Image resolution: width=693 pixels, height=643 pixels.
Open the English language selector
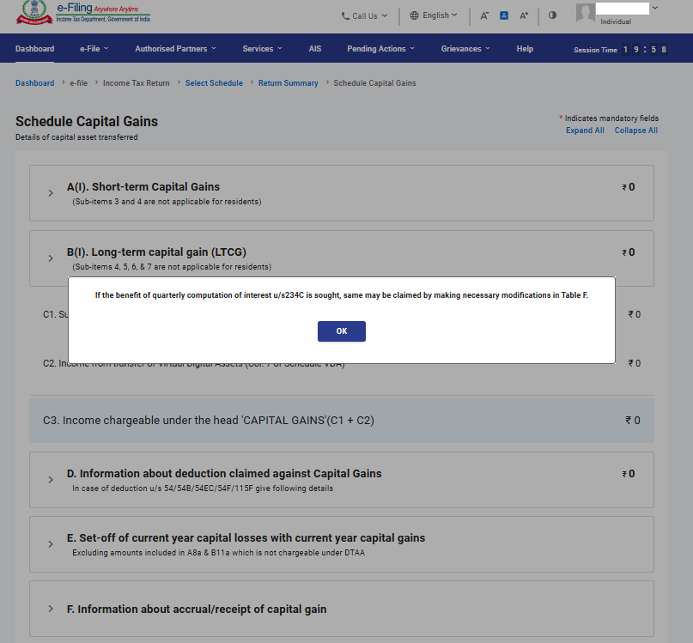coord(434,15)
